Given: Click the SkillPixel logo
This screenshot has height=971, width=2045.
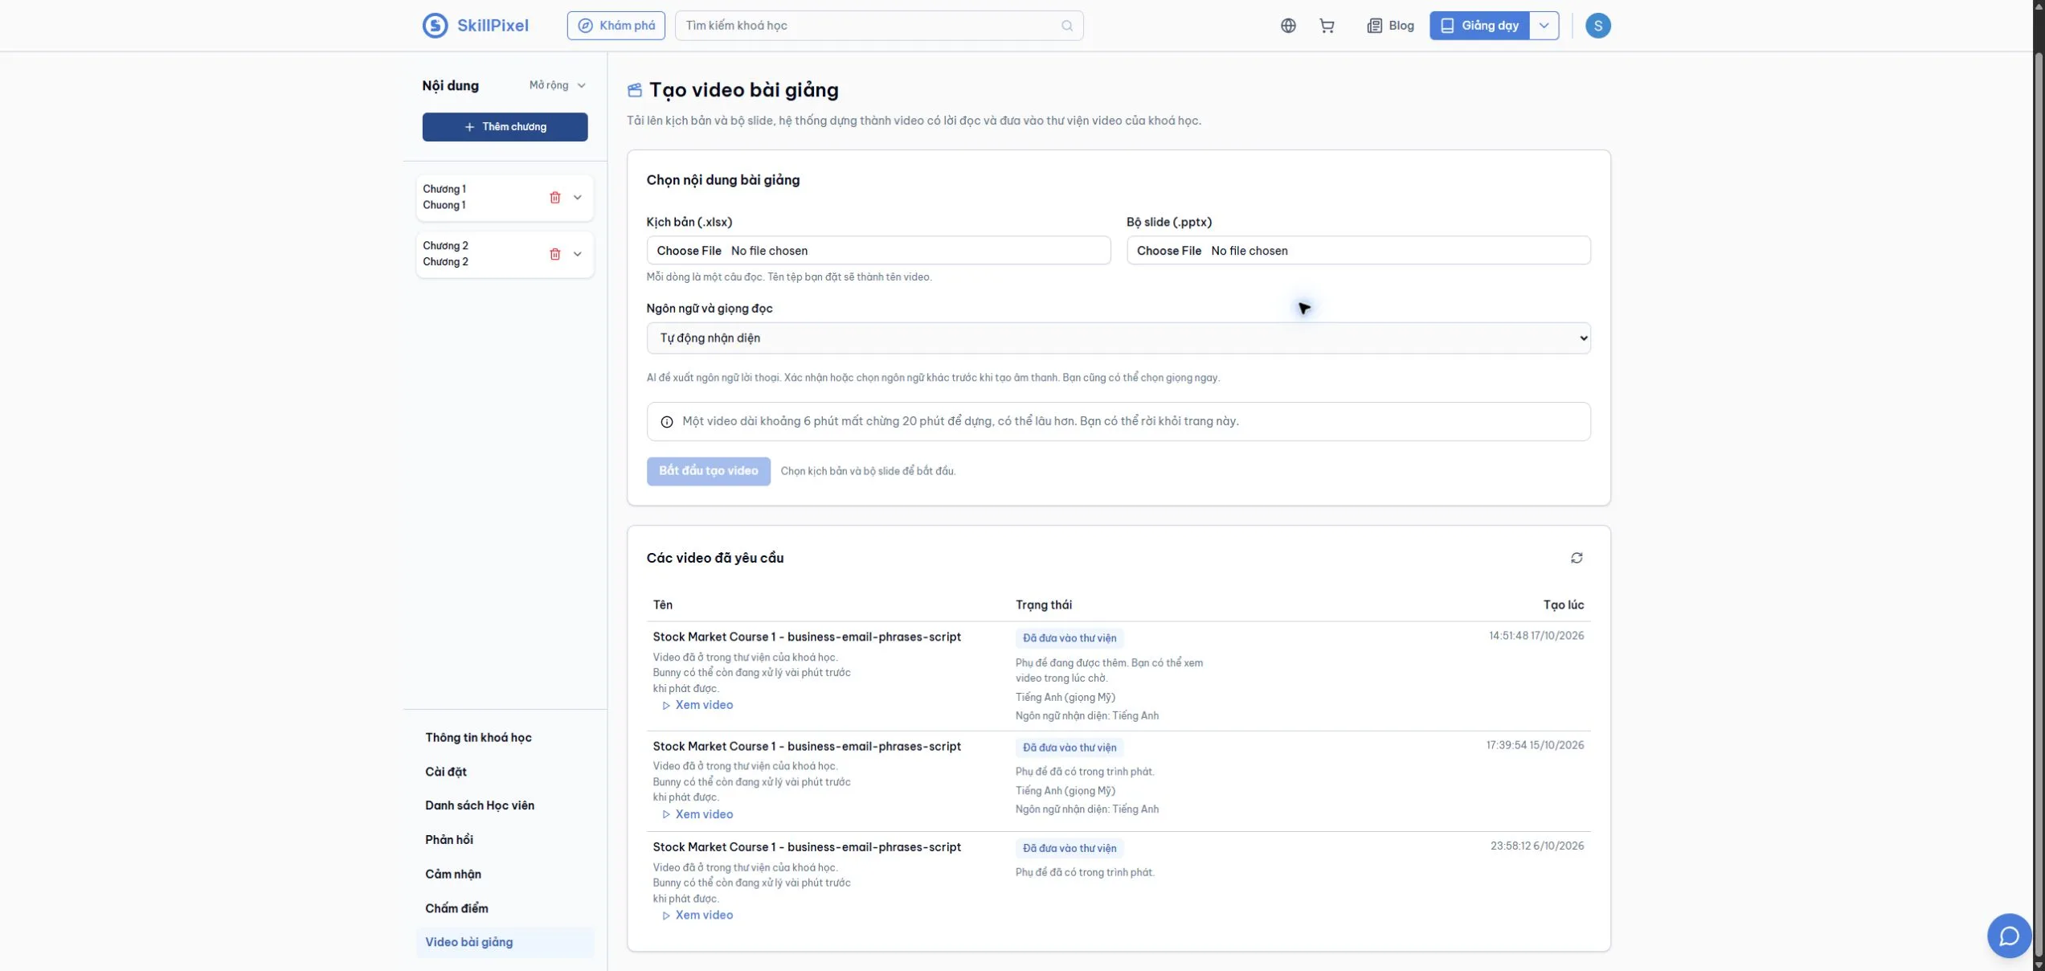Looking at the screenshot, I should click(x=476, y=26).
